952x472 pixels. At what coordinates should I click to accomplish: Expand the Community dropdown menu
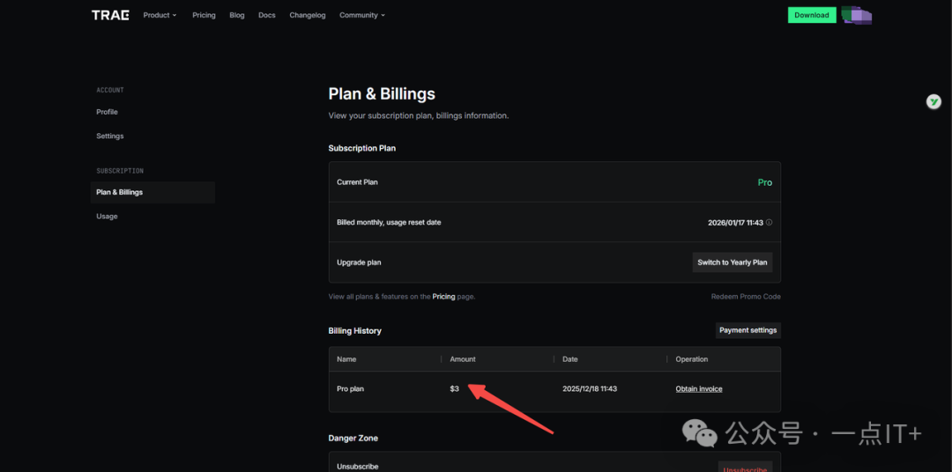362,15
